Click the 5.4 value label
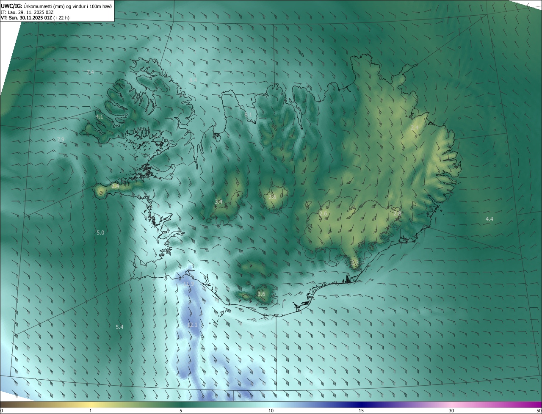542x414 pixels. [x=119, y=327]
